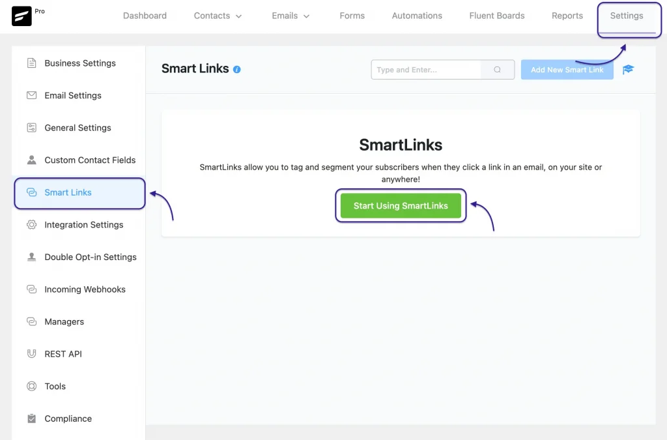The image size is (667, 440).
Task: Open the Emails dropdown menu
Action: tap(291, 15)
